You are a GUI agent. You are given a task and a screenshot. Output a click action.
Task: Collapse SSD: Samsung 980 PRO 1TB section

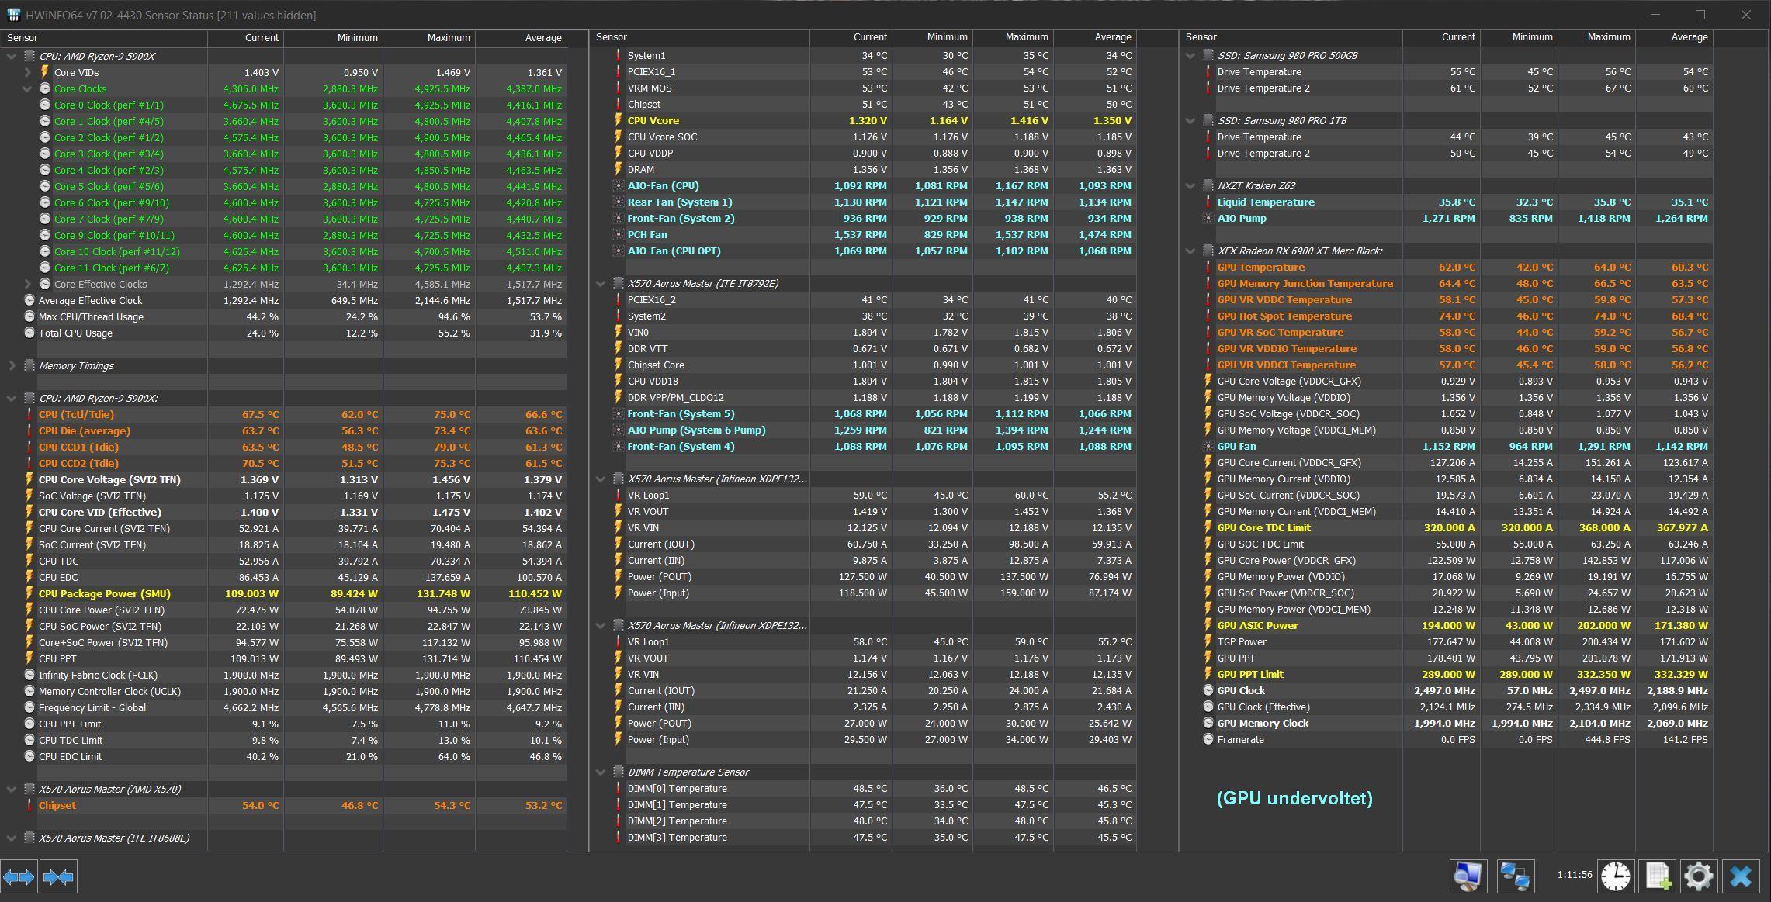(1190, 120)
